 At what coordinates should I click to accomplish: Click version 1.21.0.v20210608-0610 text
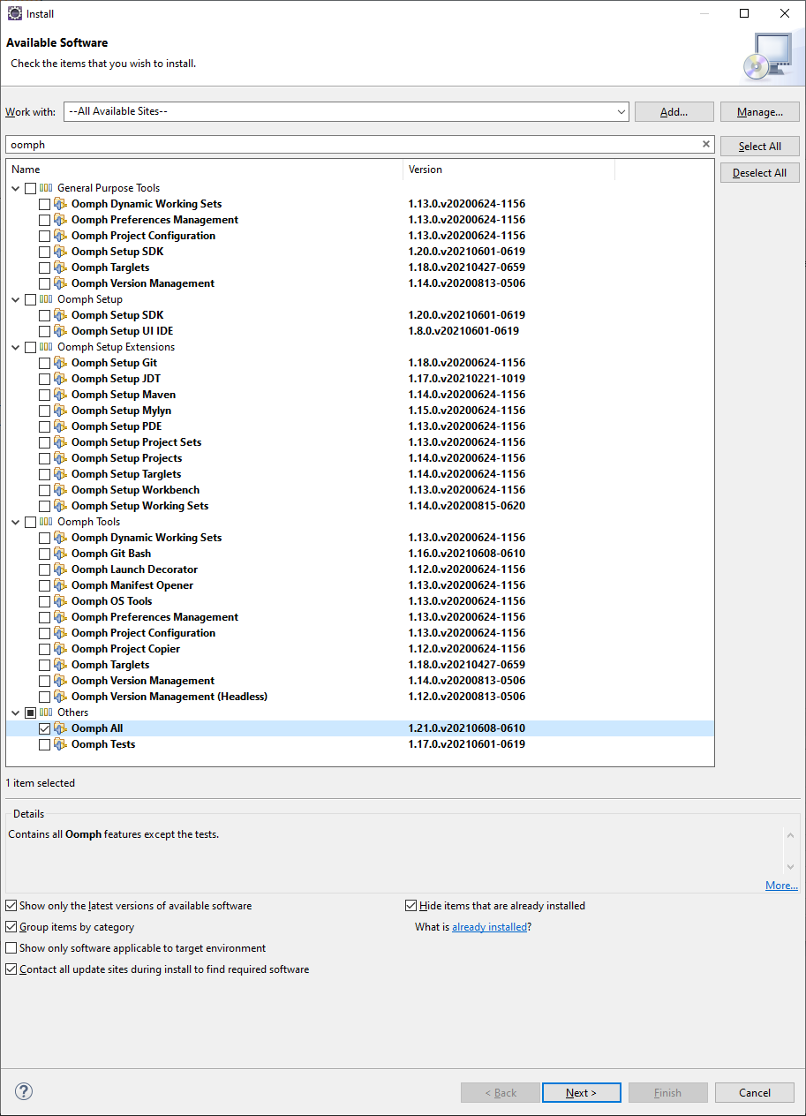[x=467, y=728]
